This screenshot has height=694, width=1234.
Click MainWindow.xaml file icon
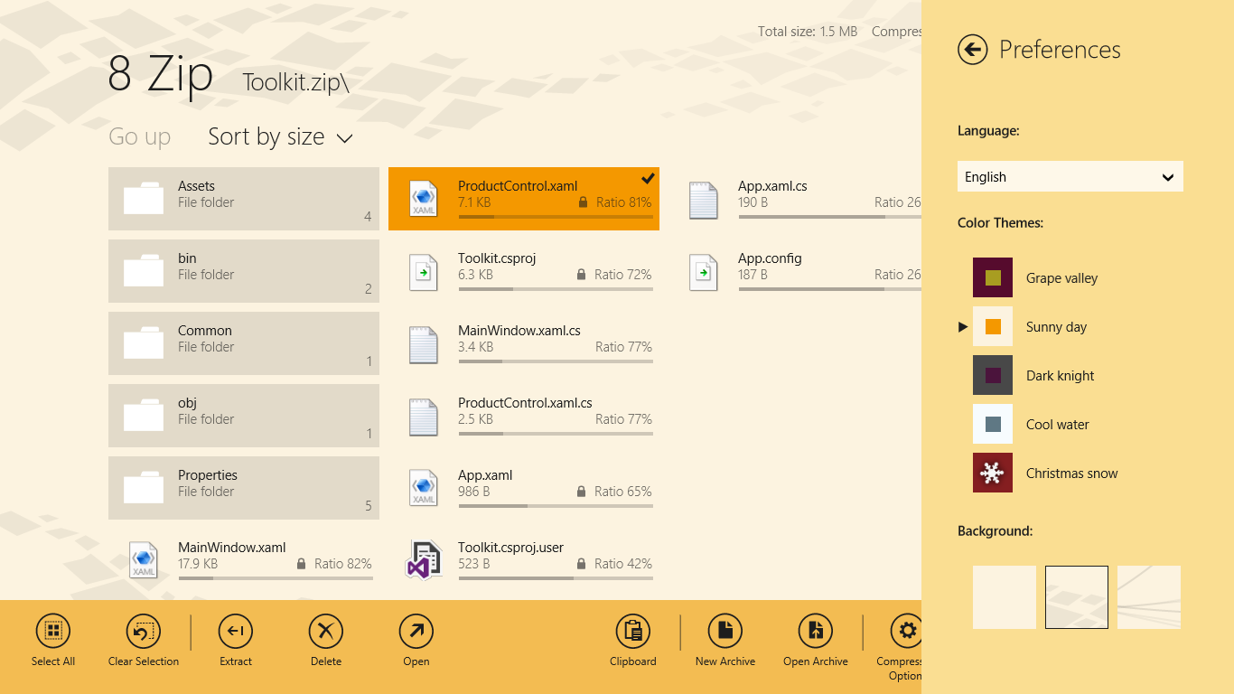tap(144, 560)
